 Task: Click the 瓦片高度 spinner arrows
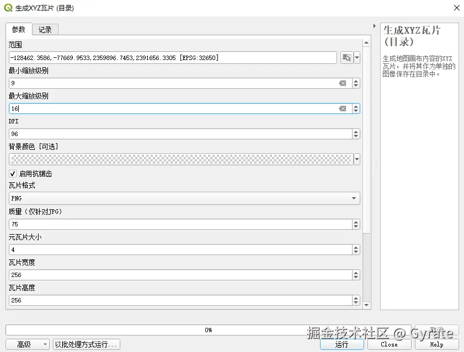356,300
